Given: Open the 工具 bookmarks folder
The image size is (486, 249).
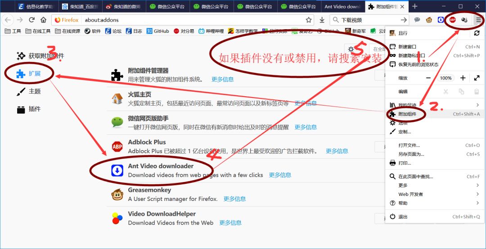Looking at the screenshot, I should pyautogui.click(x=13, y=31).
